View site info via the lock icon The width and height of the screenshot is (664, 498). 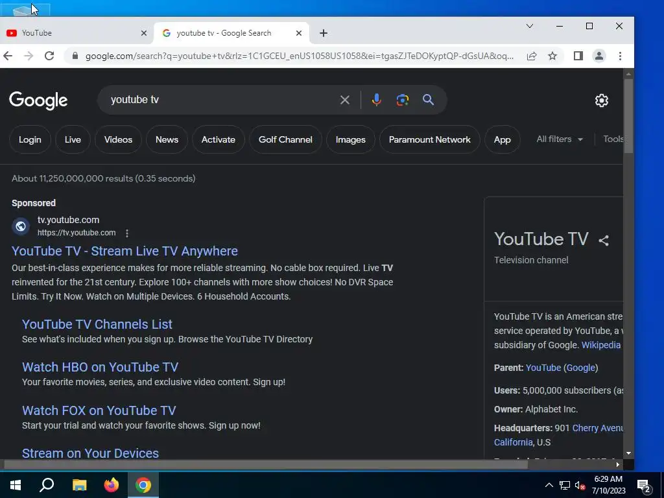coord(75,56)
